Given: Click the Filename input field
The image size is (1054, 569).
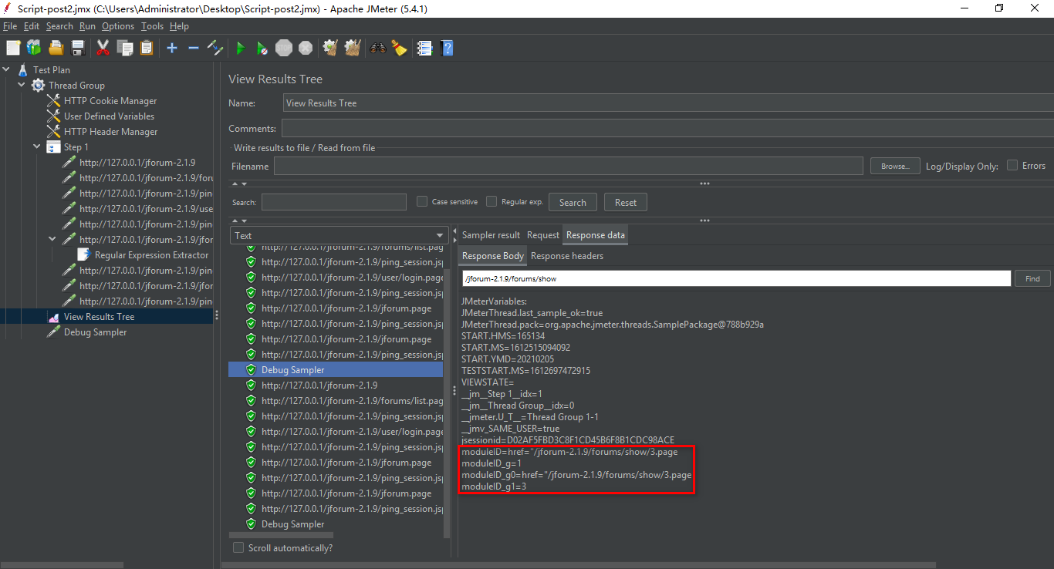Looking at the screenshot, I should pos(568,166).
